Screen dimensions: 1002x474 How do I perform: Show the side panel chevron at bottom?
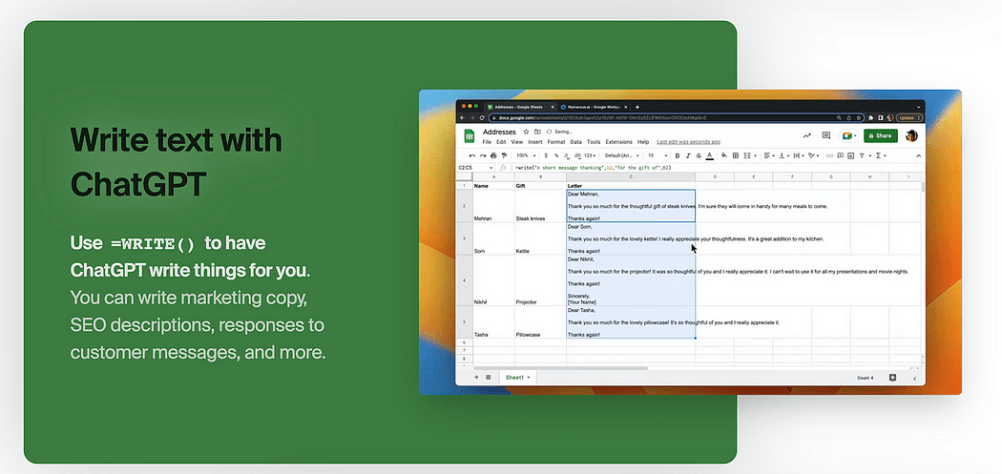(x=914, y=379)
